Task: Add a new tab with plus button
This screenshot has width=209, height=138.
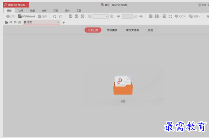Action: point(64,23)
